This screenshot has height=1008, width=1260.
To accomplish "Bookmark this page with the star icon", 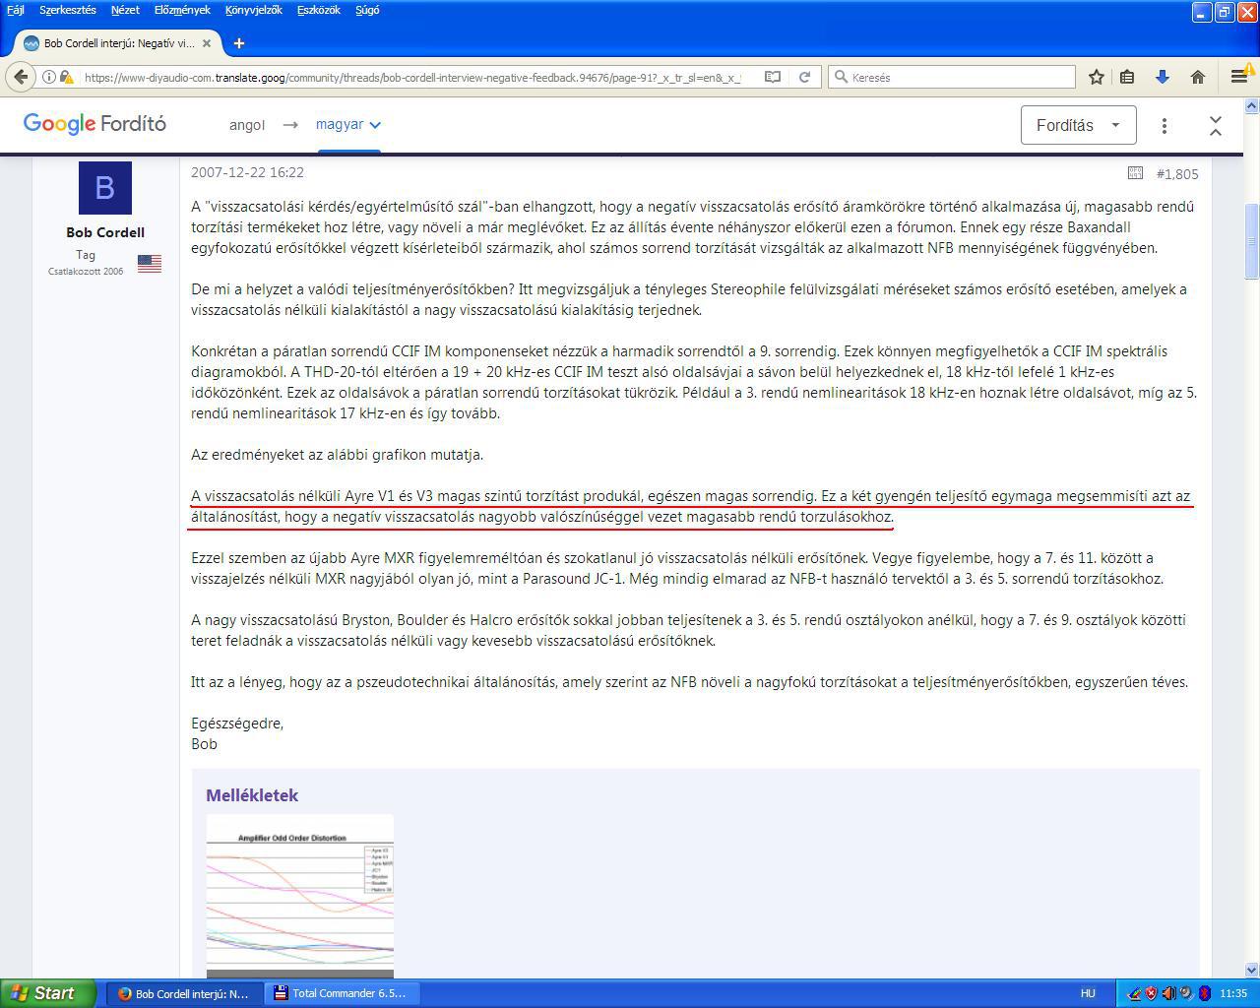I will point(1096,77).
